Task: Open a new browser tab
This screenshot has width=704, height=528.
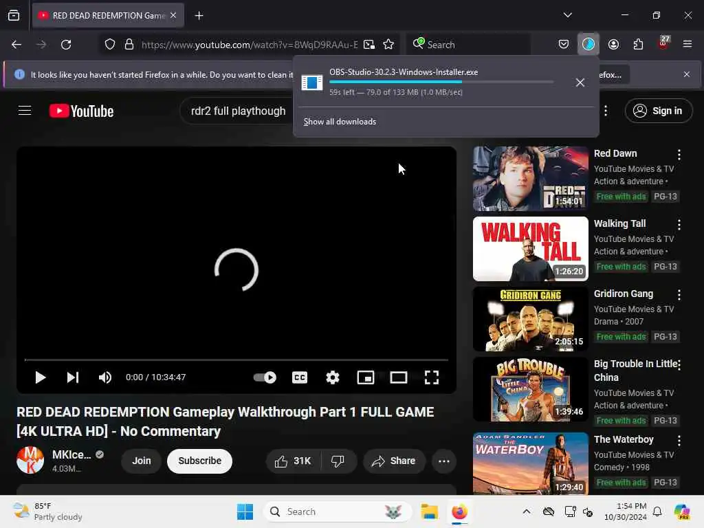Action: (199, 16)
